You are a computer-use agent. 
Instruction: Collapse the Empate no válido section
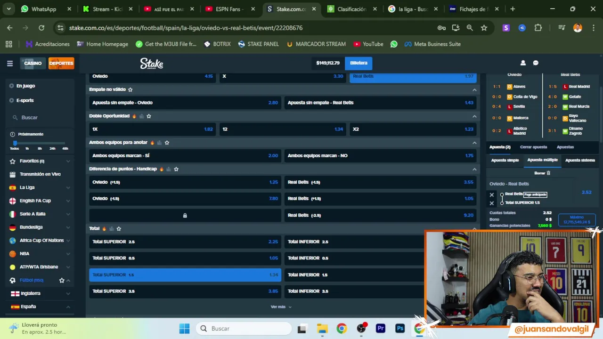474,89
